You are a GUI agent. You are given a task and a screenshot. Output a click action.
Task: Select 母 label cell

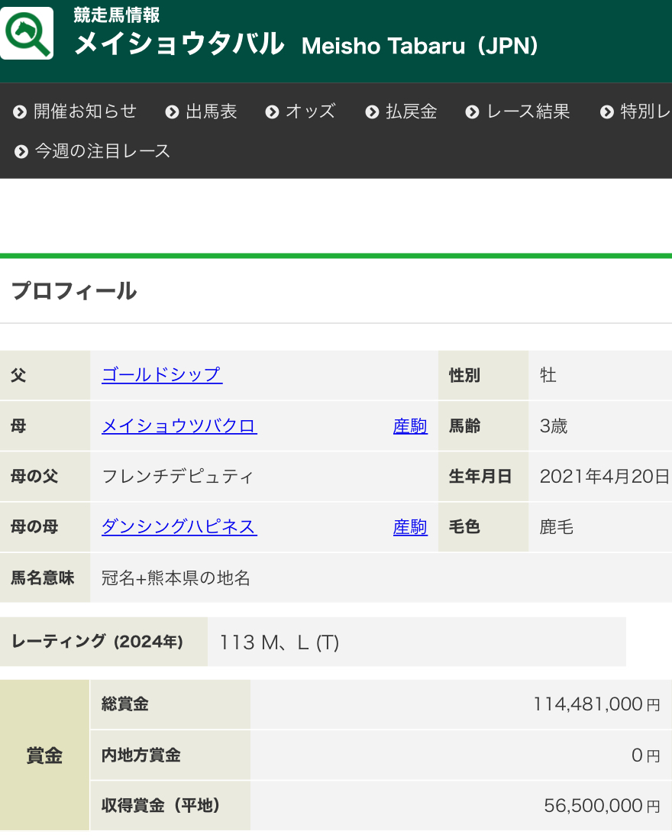click(x=45, y=426)
